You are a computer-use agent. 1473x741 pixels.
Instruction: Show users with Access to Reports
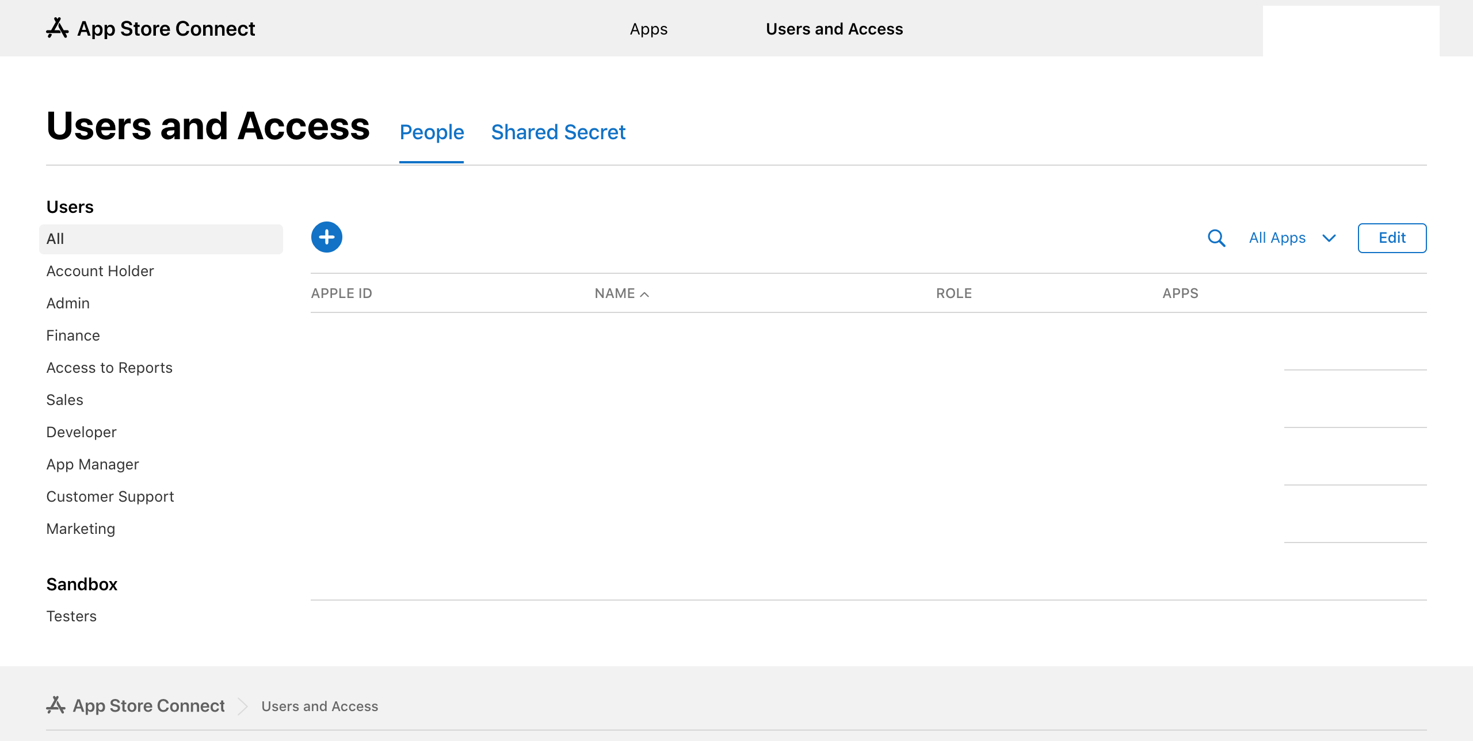tap(109, 368)
